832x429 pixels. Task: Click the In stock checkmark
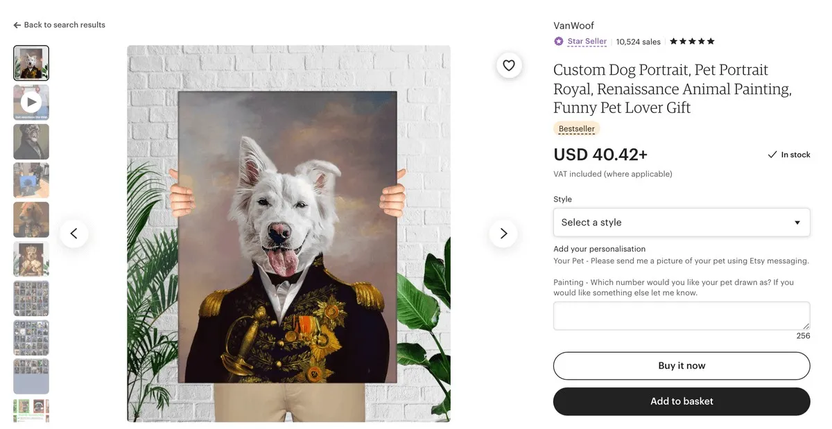click(771, 155)
